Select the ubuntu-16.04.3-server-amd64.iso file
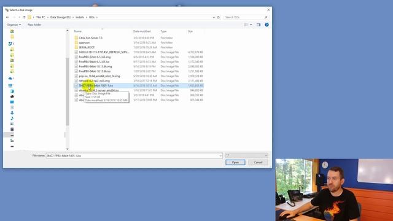This screenshot has width=393, height=221. pyautogui.click(x=99, y=90)
